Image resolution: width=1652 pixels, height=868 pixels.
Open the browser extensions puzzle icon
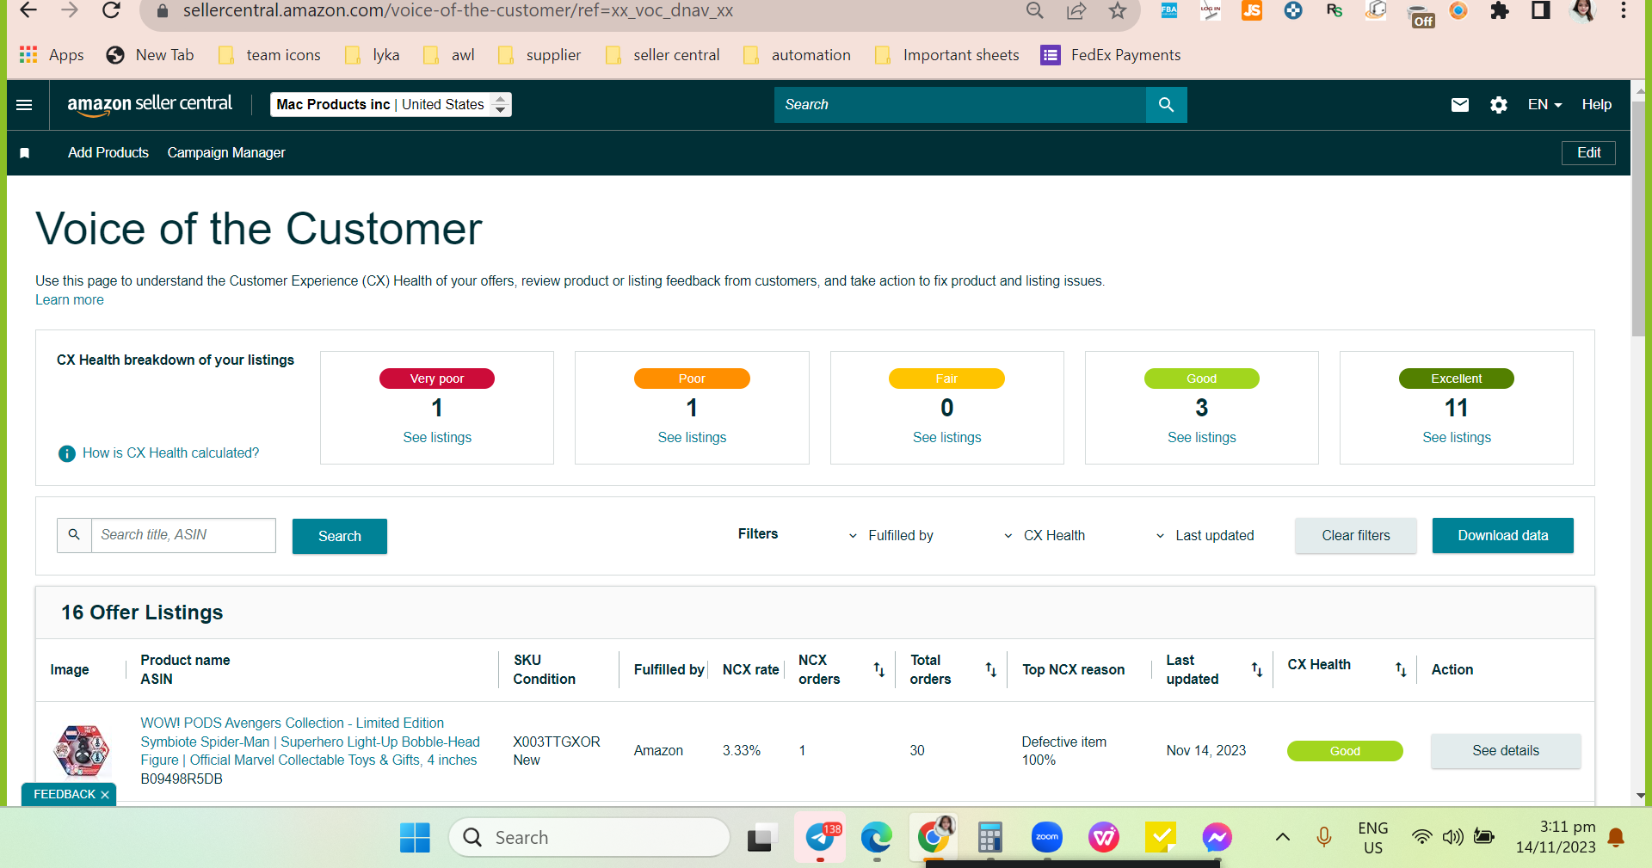tap(1500, 10)
